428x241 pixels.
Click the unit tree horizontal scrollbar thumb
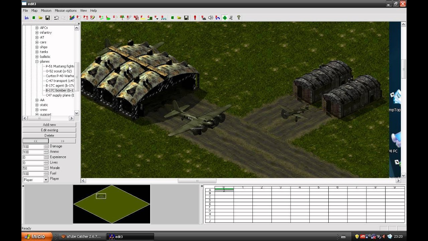point(39,118)
